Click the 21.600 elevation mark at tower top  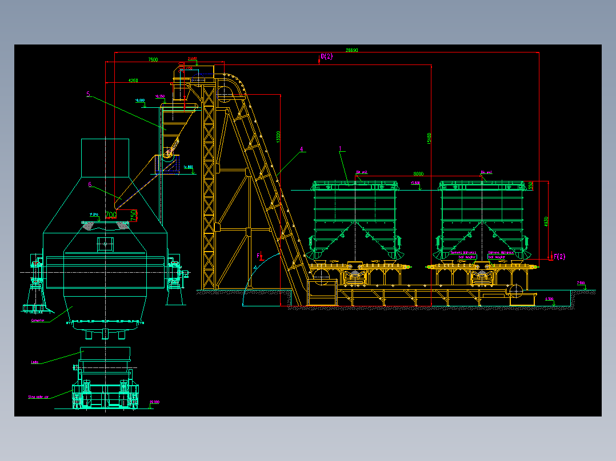192,59
